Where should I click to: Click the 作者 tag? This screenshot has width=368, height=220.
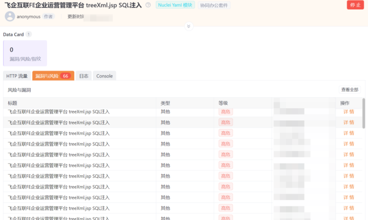[48, 16]
